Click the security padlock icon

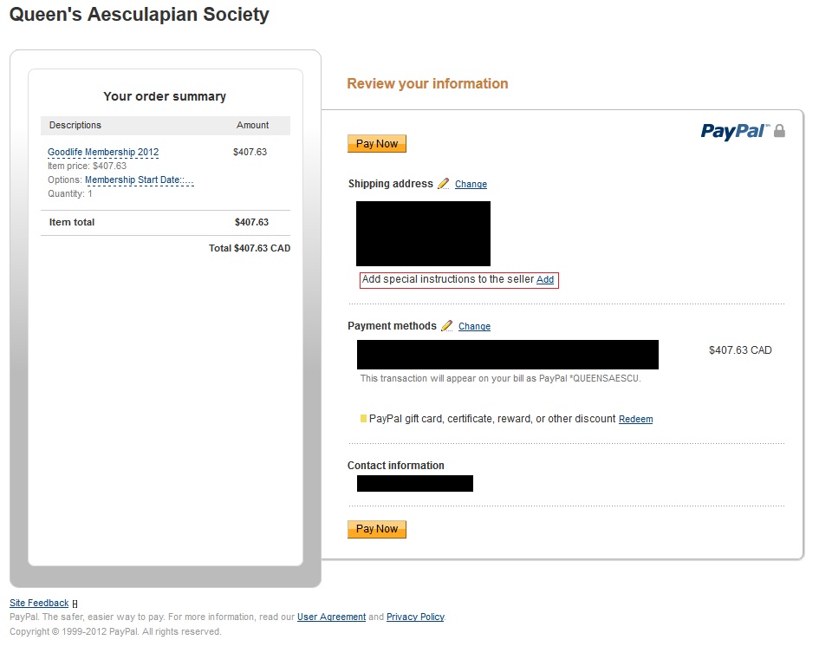779,131
